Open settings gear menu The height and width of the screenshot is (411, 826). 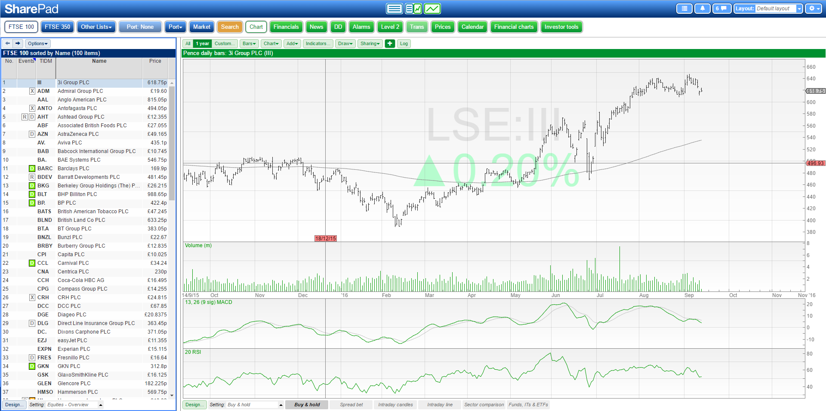coord(814,9)
